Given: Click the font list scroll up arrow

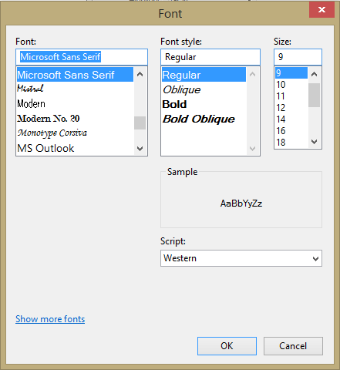Looking at the screenshot, I should point(140,75).
